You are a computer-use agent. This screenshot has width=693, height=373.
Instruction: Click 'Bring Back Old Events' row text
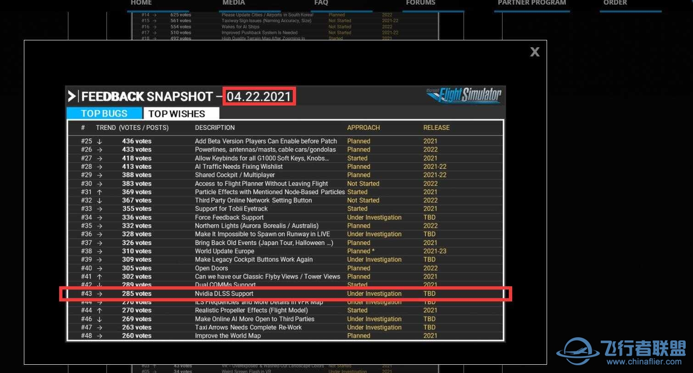tap(264, 243)
